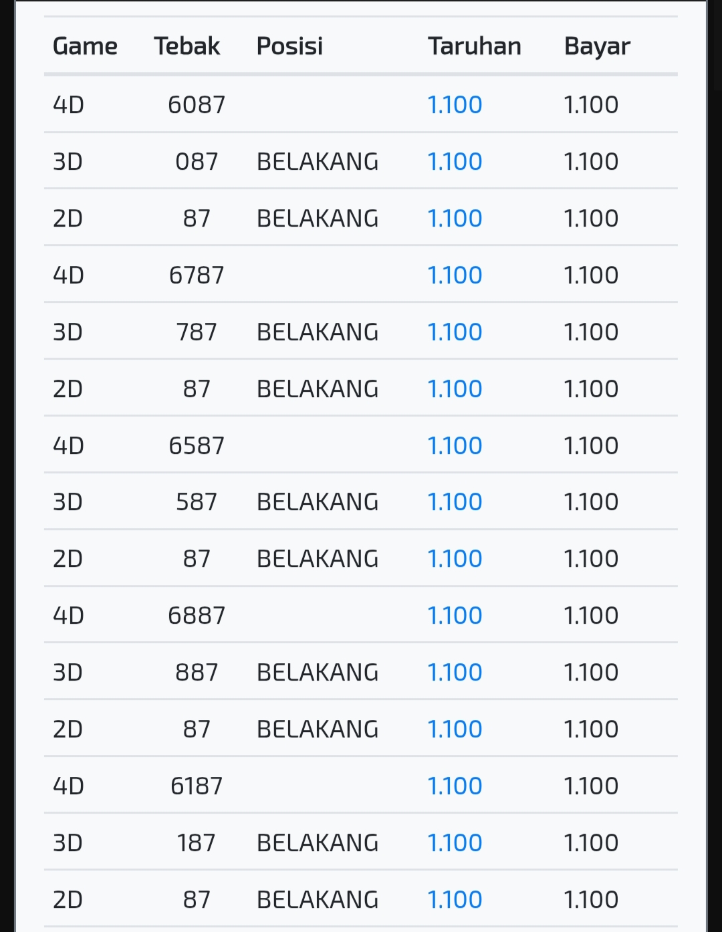722x932 pixels.
Task: Click Taruhan link in the 3D 787 row
Action: pyautogui.click(x=455, y=332)
